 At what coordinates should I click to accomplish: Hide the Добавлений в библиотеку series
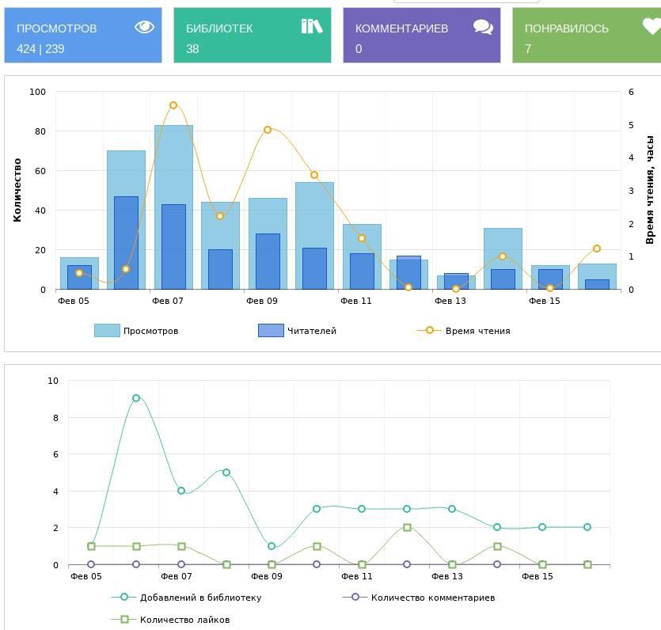[200, 598]
